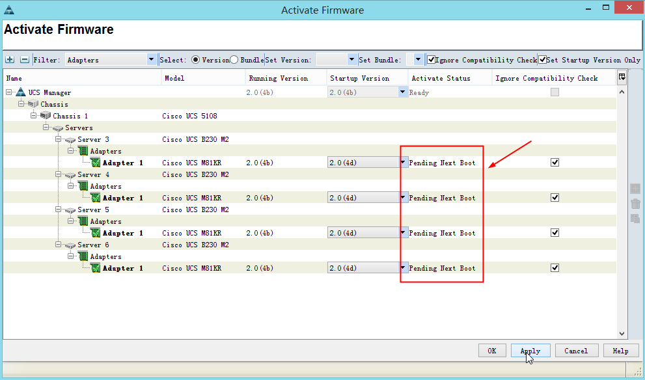Collapse the Server 3 node
The width and height of the screenshot is (645, 380).
click(59, 139)
